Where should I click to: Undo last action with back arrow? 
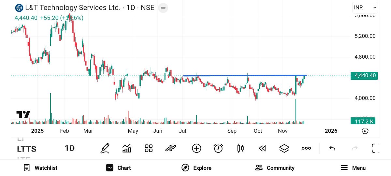point(332,148)
